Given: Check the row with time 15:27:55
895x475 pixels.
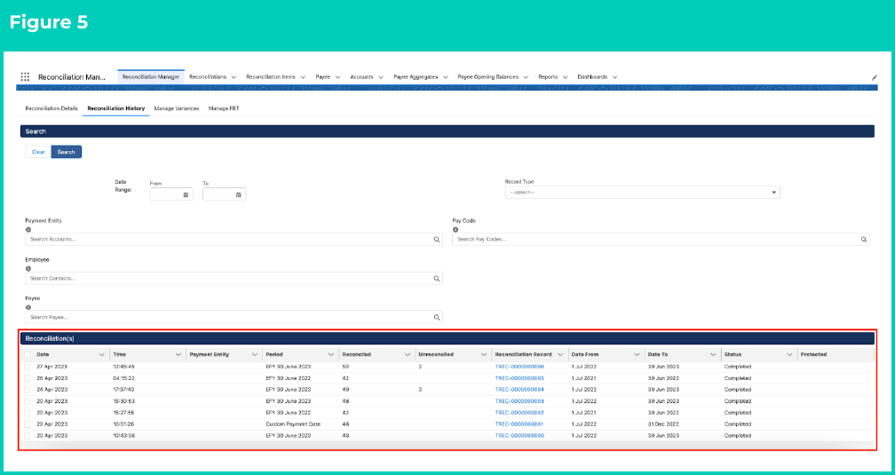Looking at the screenshot, I should coord(27,413).
